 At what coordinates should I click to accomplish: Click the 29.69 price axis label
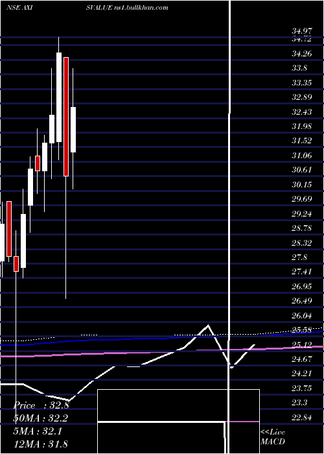point(302,199)
